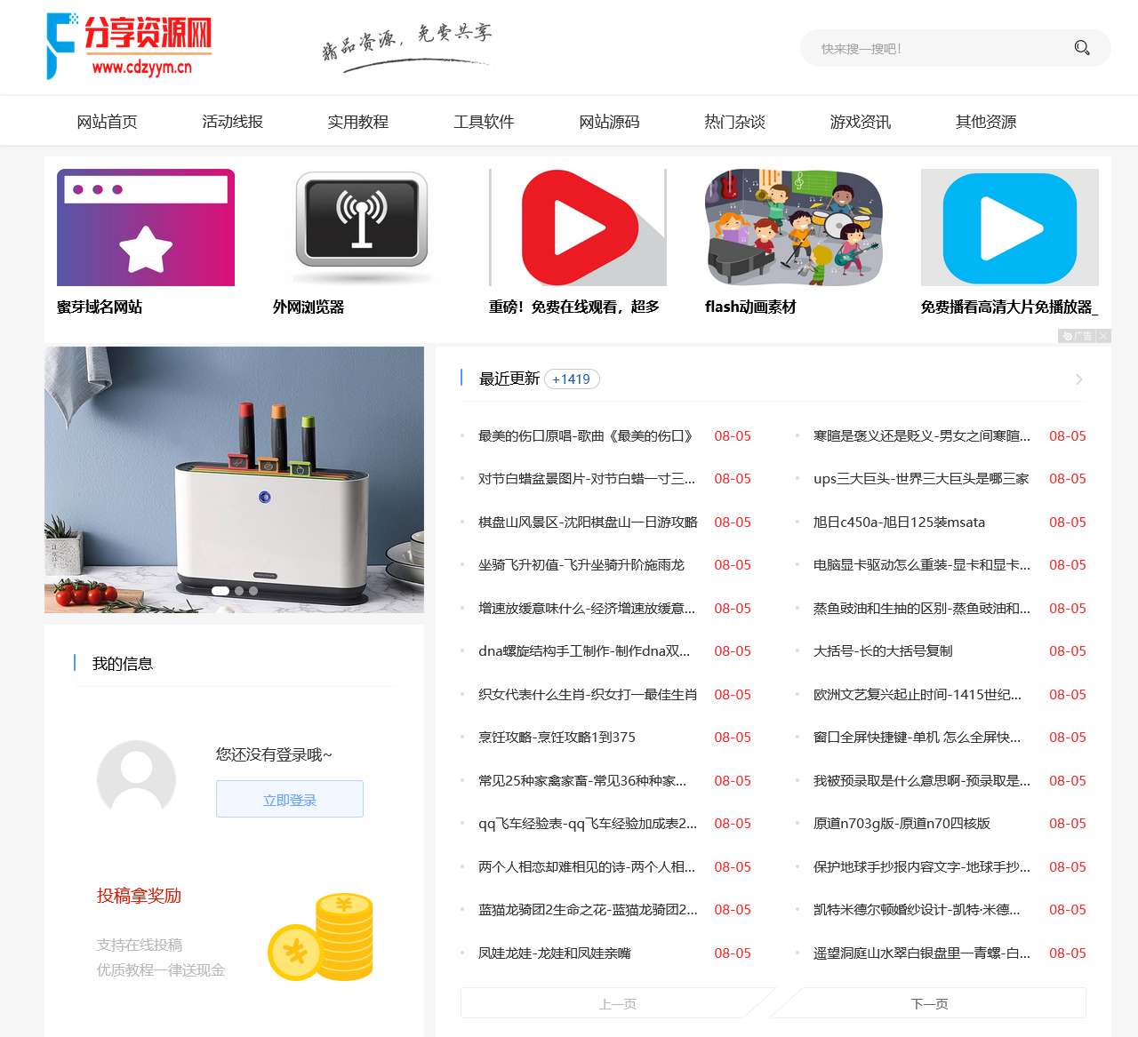Open article 欧洲文艺复兴起止时间
1138x1037 pixels.
pyautogui.click(x=918, y=694)
